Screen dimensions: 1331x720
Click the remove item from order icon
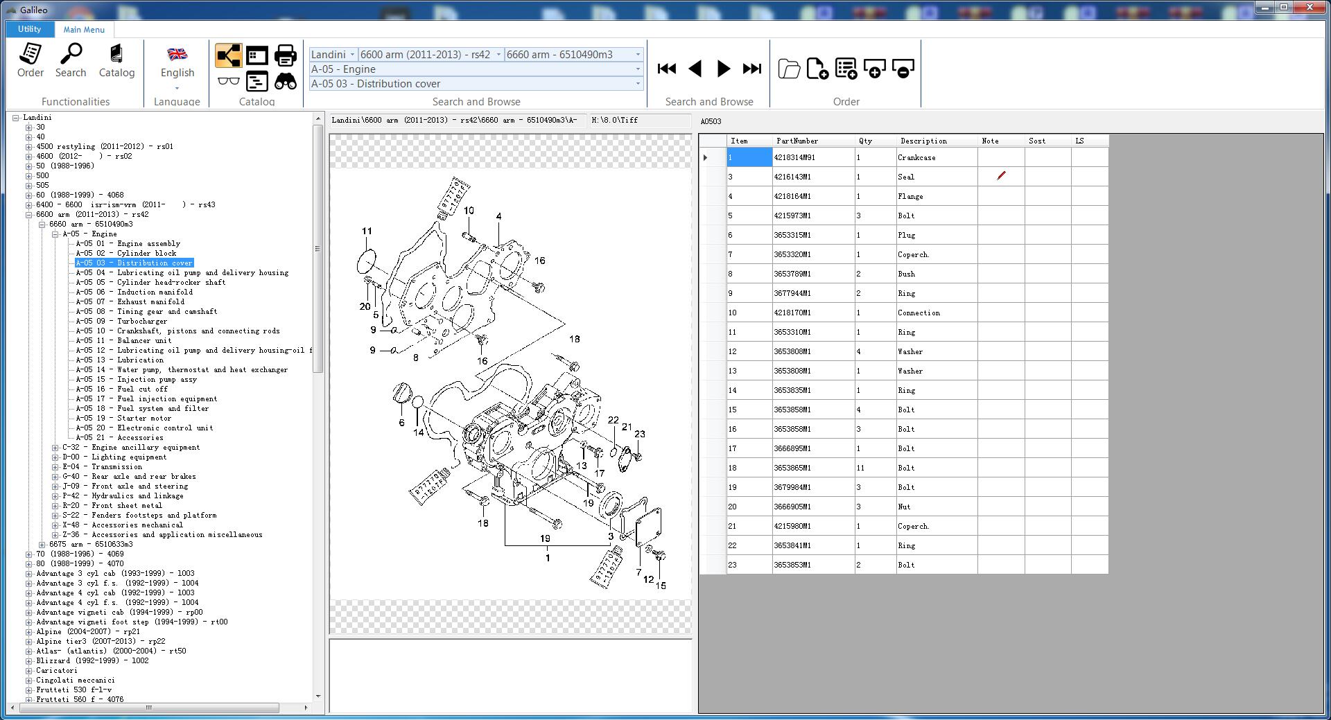pos(903,69)
